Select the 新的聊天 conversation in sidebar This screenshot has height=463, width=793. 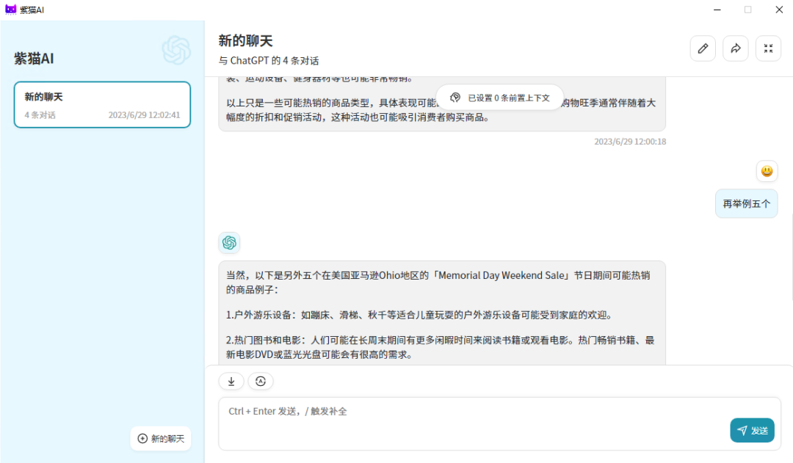[101, 104]
